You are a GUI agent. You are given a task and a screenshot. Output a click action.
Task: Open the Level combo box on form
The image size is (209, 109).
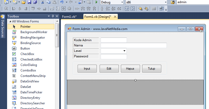click(x=124, y=51)
